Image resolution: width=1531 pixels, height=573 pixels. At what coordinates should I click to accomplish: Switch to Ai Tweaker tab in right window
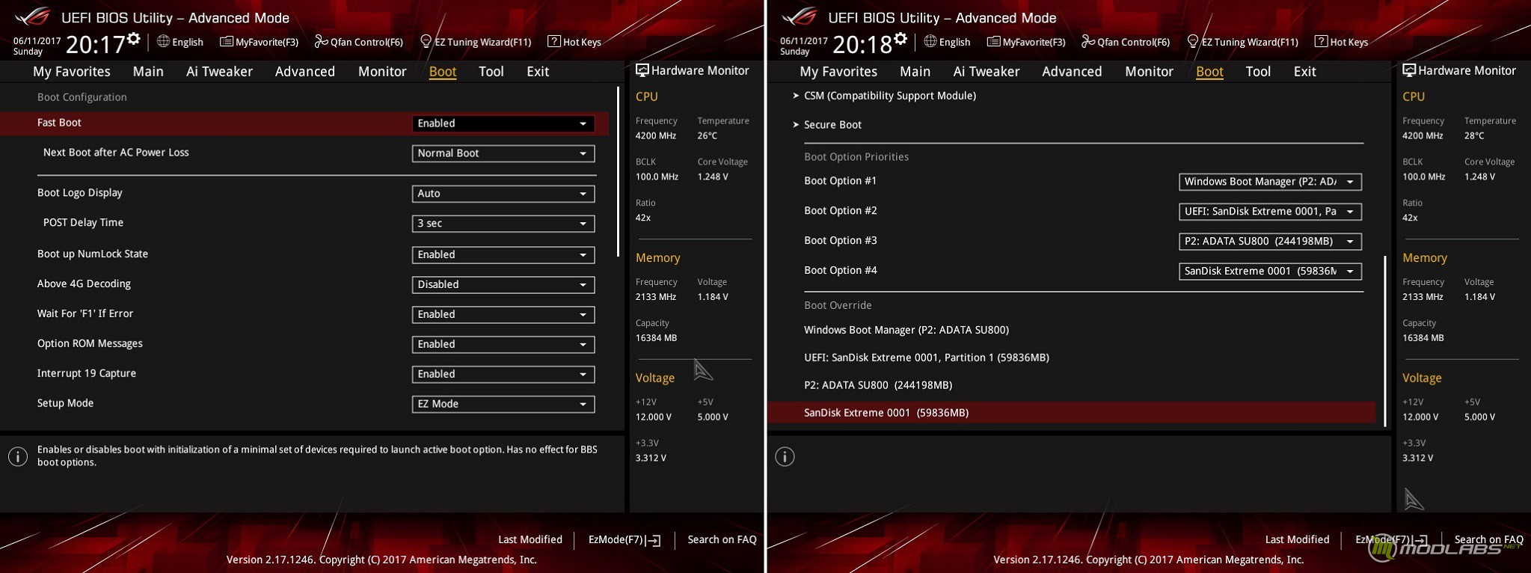tap(987, 72)
